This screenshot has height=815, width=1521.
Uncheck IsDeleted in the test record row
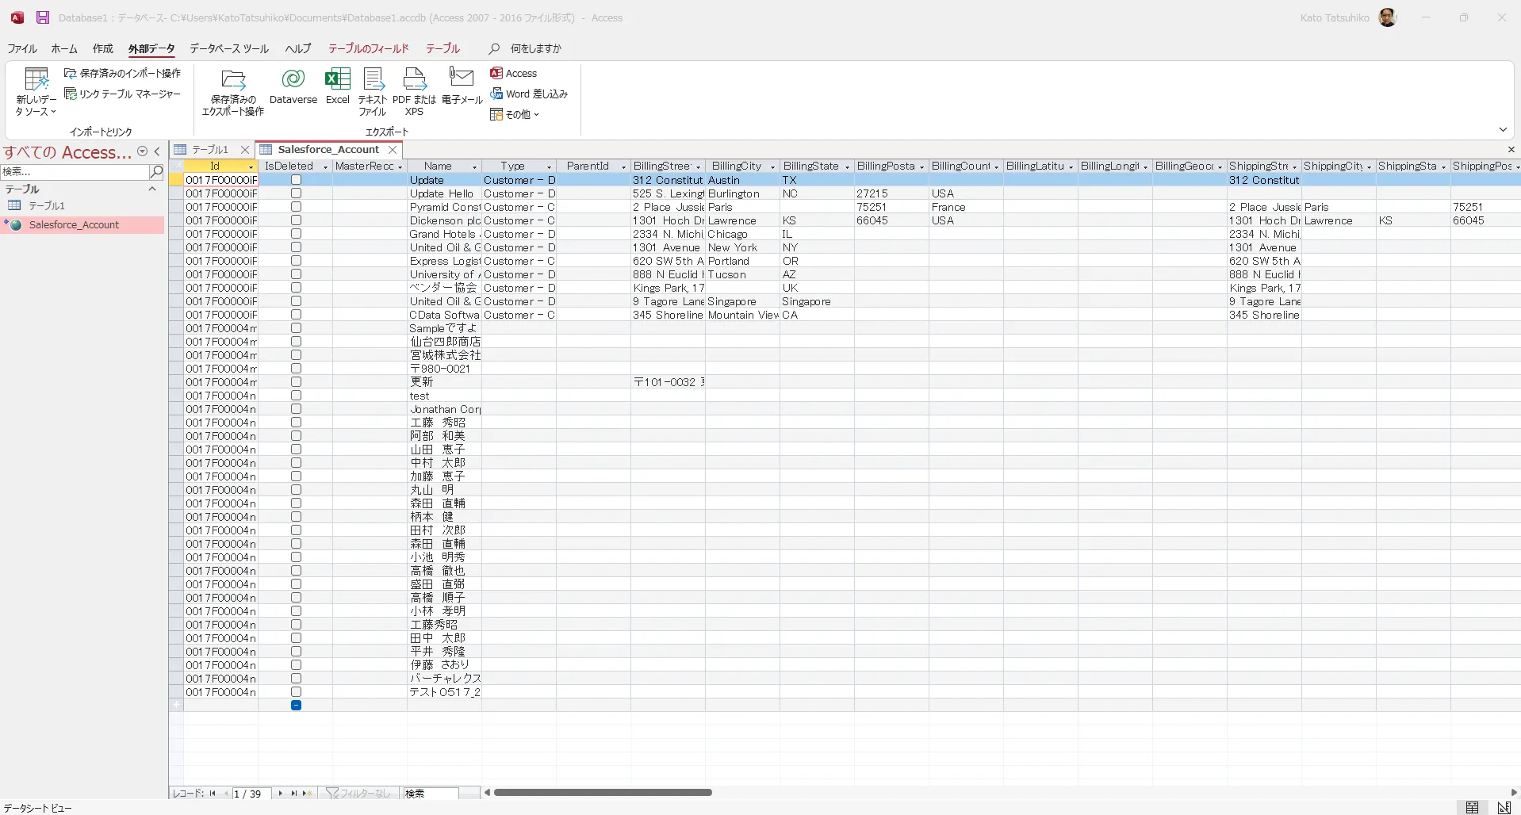click(296, 396)
